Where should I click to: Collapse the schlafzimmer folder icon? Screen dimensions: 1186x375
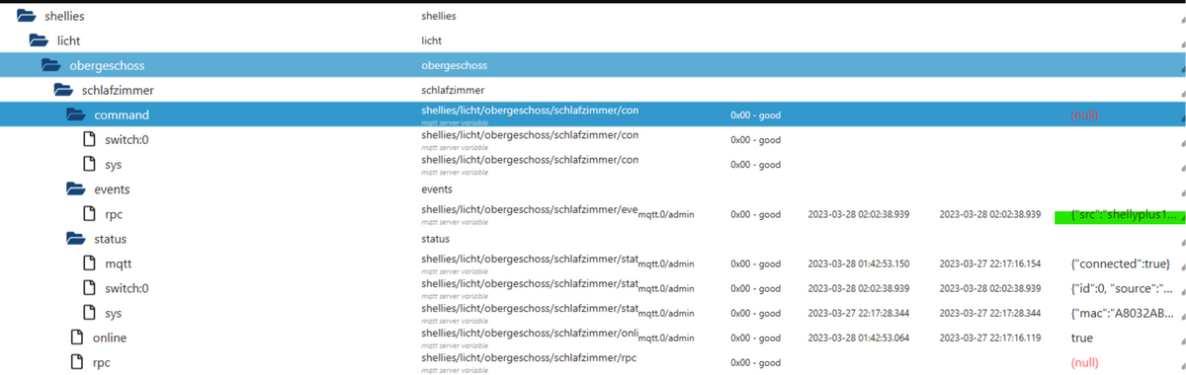point(63,91)
